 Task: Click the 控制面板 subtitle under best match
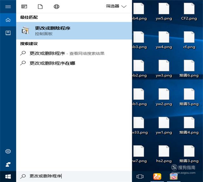(x=44, y=34)
